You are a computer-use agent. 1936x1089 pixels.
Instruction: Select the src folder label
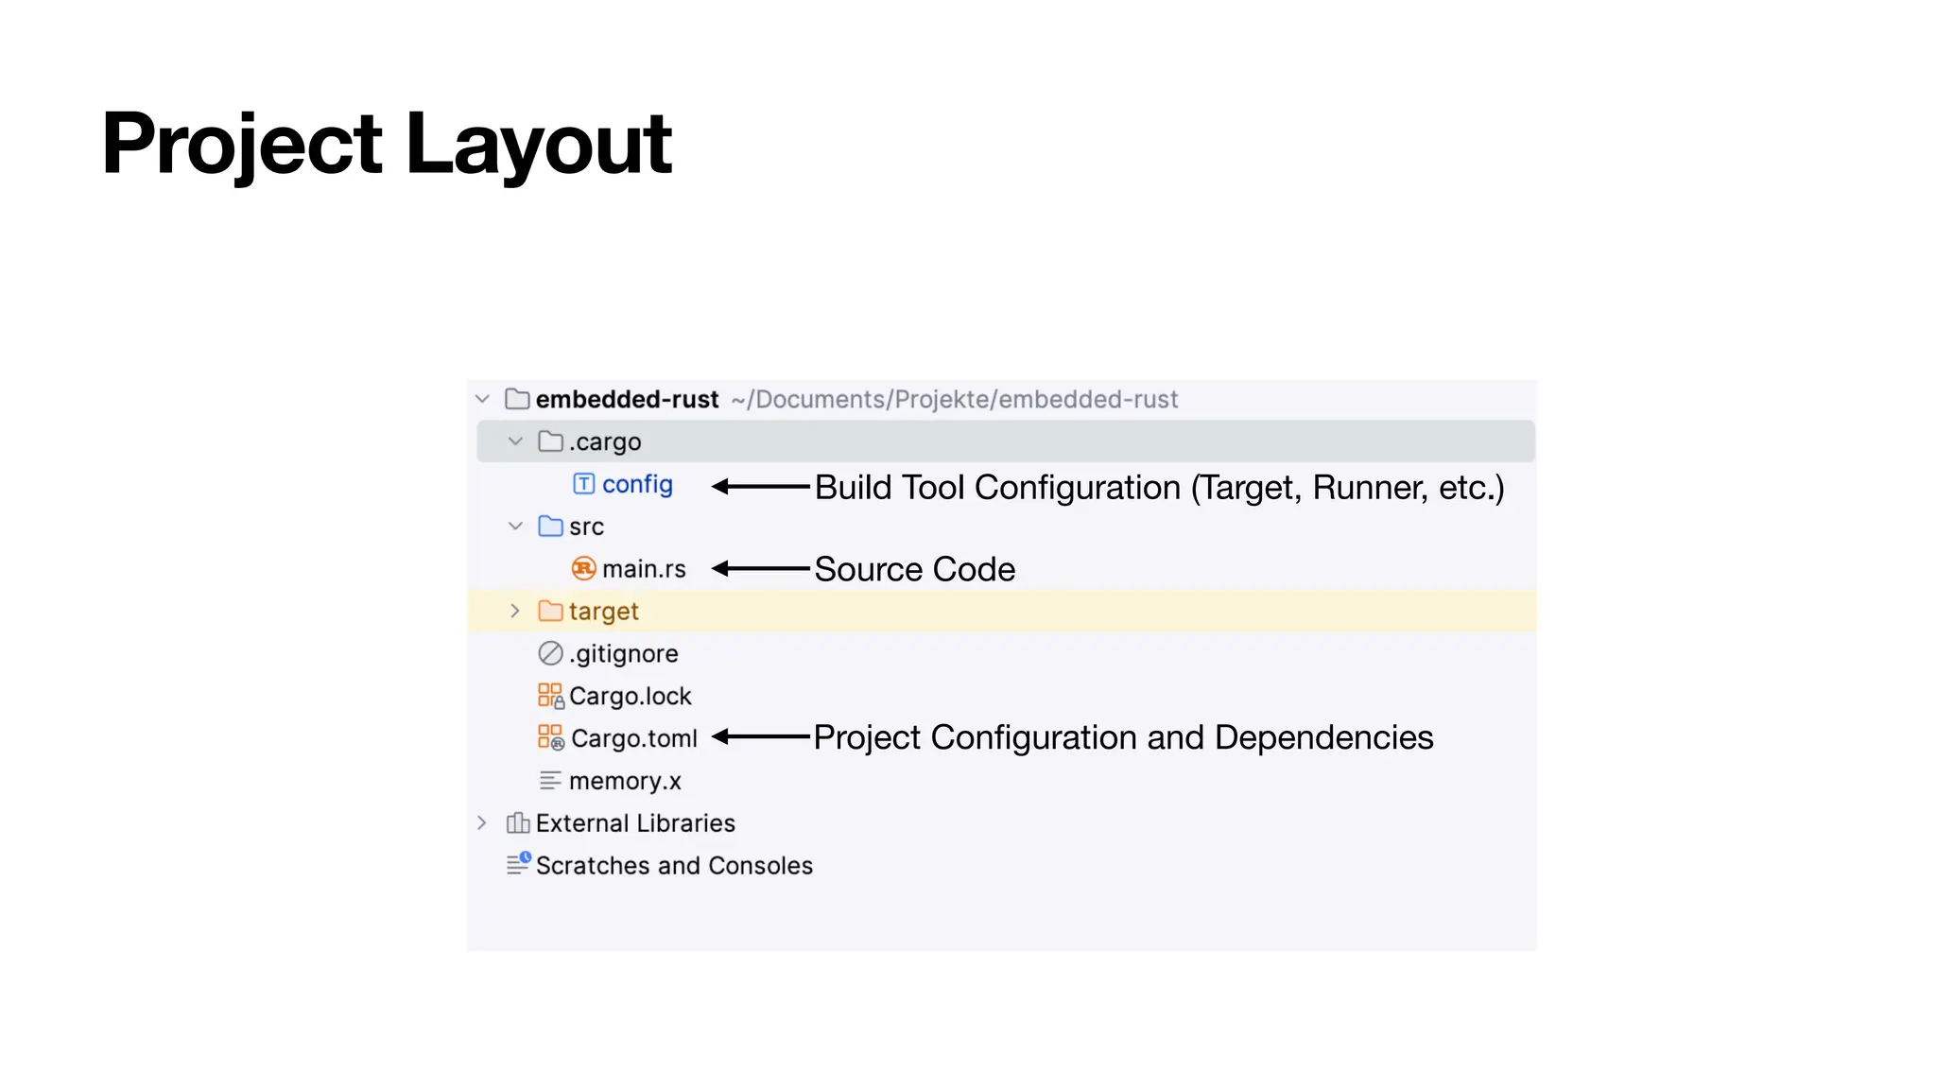[586, 527]
